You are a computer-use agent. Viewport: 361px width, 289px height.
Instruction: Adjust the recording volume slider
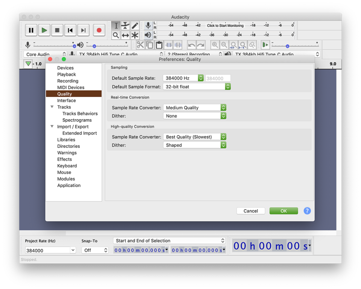click(54, 46)
